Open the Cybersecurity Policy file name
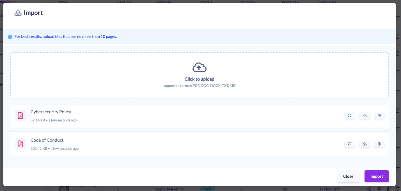The height and width of the screenshot is (191, 401). 51,112
